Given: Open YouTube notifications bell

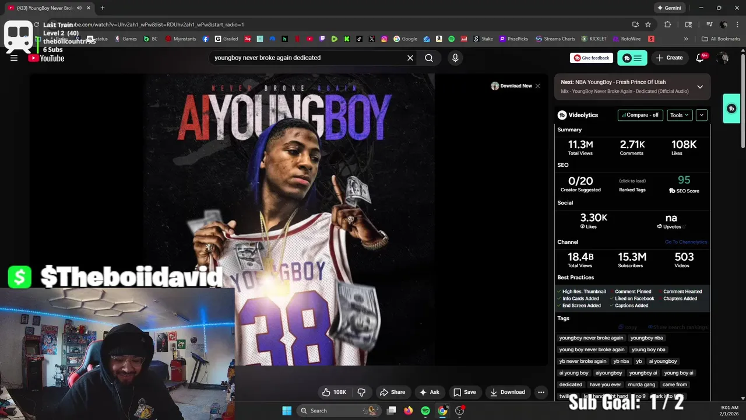Looking at the screenshot, I should click(701, 58).
